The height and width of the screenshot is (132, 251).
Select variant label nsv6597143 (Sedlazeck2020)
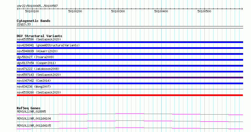39,75
